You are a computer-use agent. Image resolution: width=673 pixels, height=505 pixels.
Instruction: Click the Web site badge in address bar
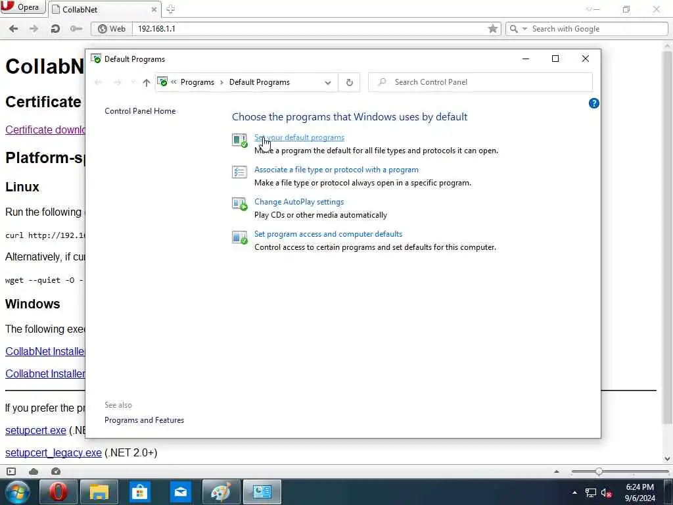click(112, 29)
